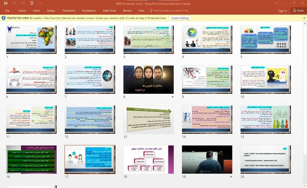Click the Undo arrow in the title bar
This screenshot has width=307, height=188.
point(14,3)
